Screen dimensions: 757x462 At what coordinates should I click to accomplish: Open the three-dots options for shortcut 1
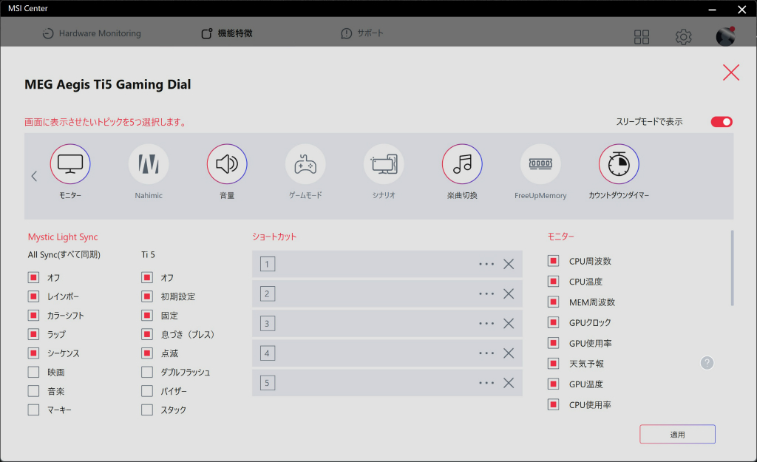[x=486, y=264]
